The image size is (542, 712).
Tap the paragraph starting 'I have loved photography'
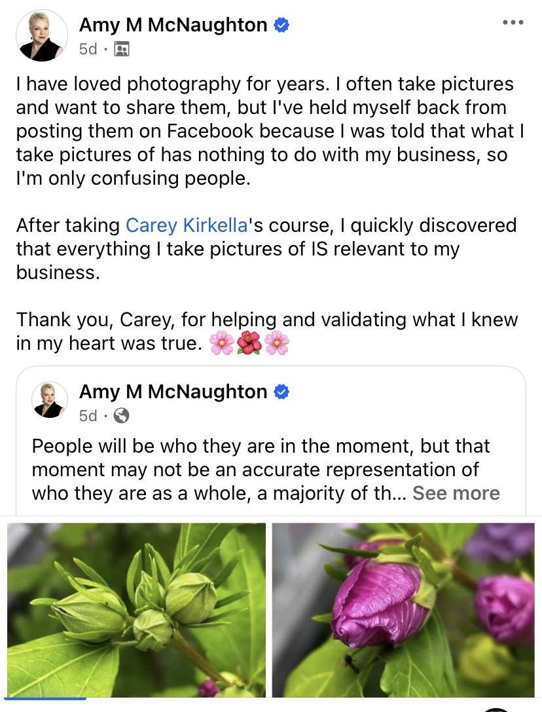tap(265, 131)
